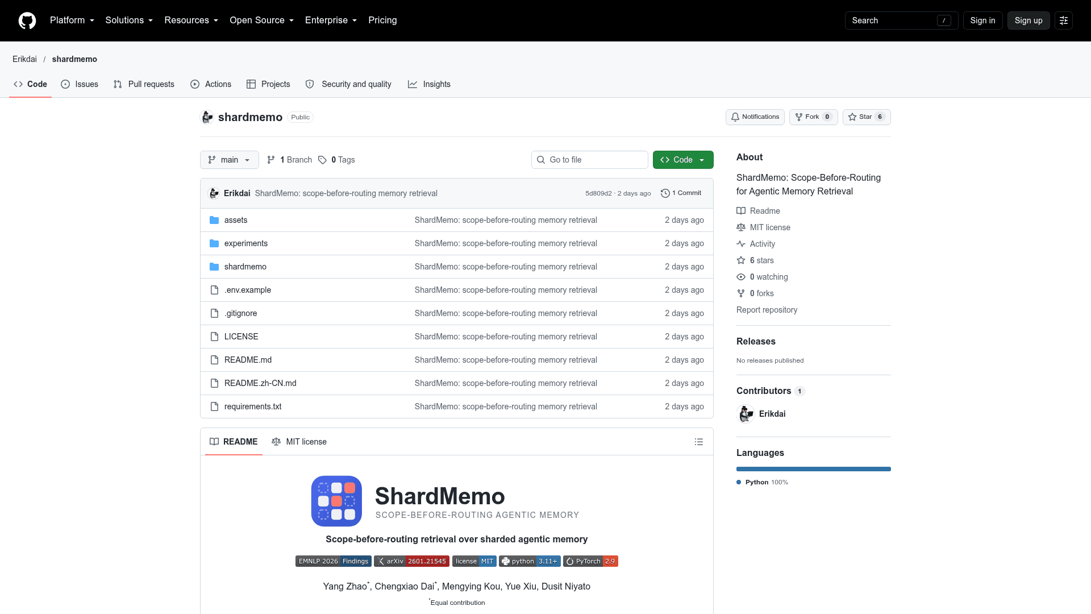Screen dimensions: 1091x614
Task: Focus the Go to file input
Action: (590, 160)
